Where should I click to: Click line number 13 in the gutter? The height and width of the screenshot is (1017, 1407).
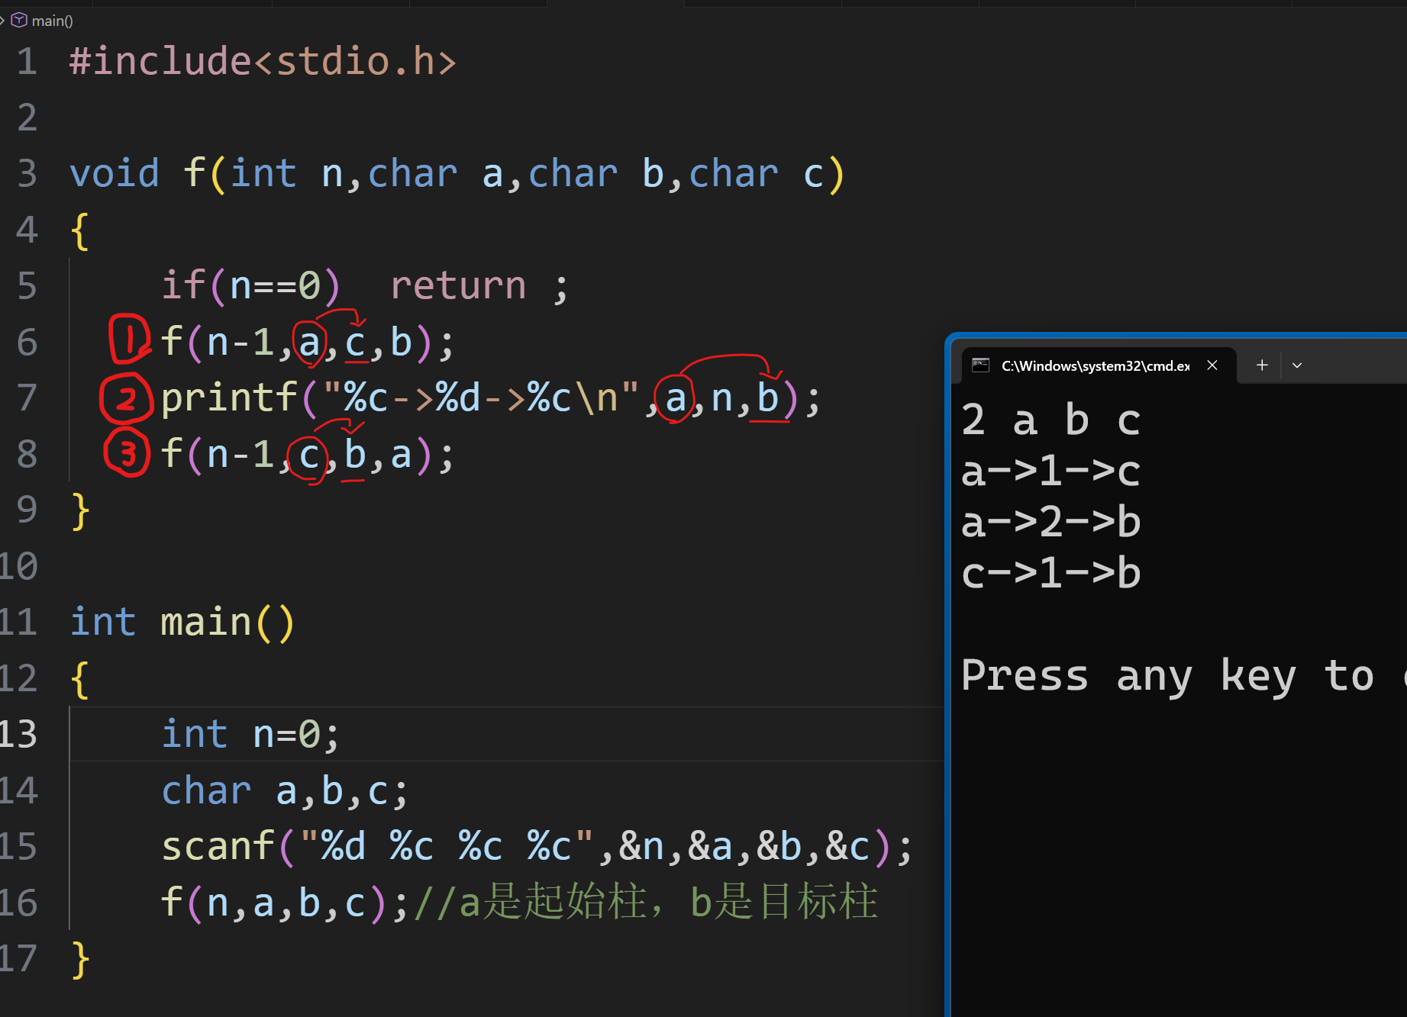tap(18, 735)
